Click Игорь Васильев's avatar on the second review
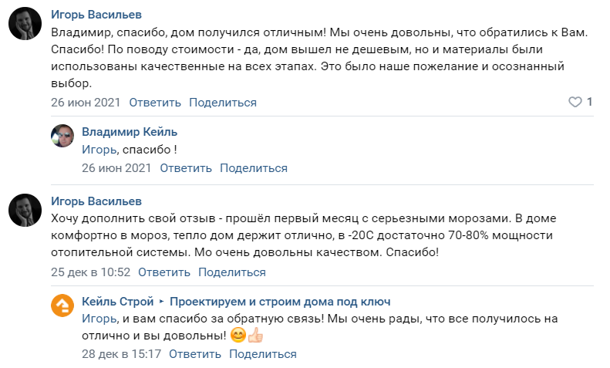This screenshot has height=368, width=610. pyautogui.click(x=25, y=210)
